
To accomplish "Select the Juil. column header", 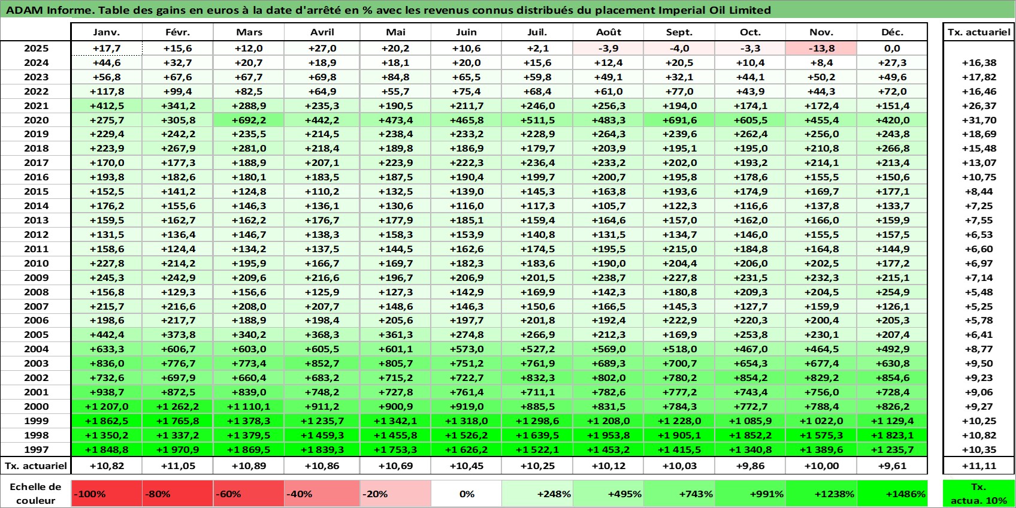I will (537, 32).
